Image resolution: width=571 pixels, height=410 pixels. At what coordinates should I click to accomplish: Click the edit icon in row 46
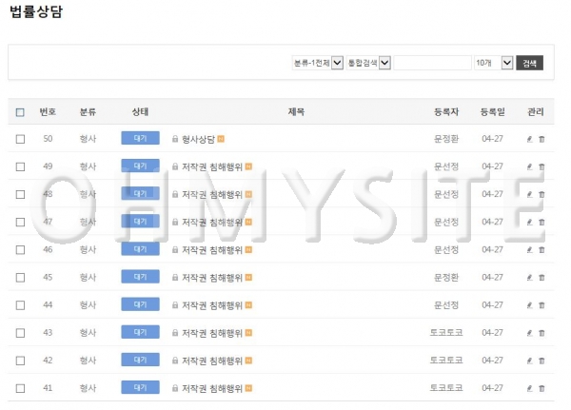[x=530, y=249]
